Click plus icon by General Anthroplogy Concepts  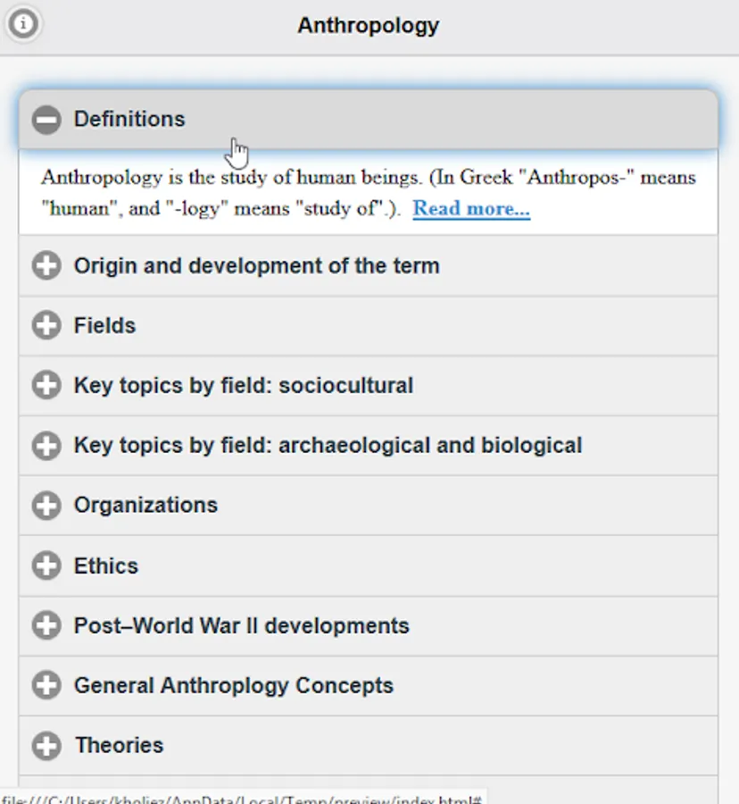click(46, 686)
